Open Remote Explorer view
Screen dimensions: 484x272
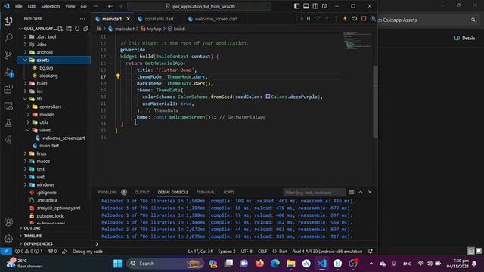[x=8, y=106]
